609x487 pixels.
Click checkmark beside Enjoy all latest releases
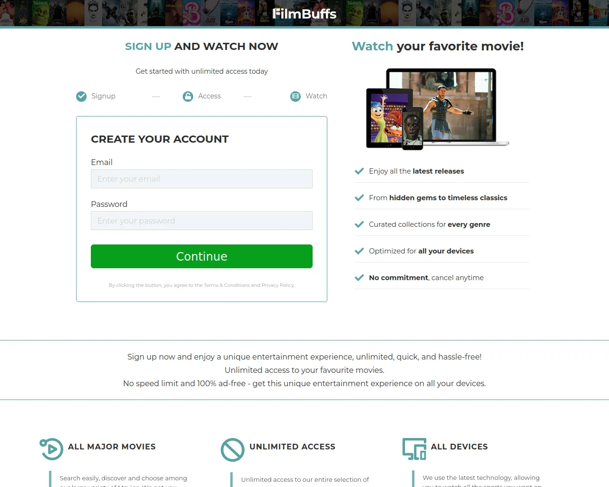359,171
